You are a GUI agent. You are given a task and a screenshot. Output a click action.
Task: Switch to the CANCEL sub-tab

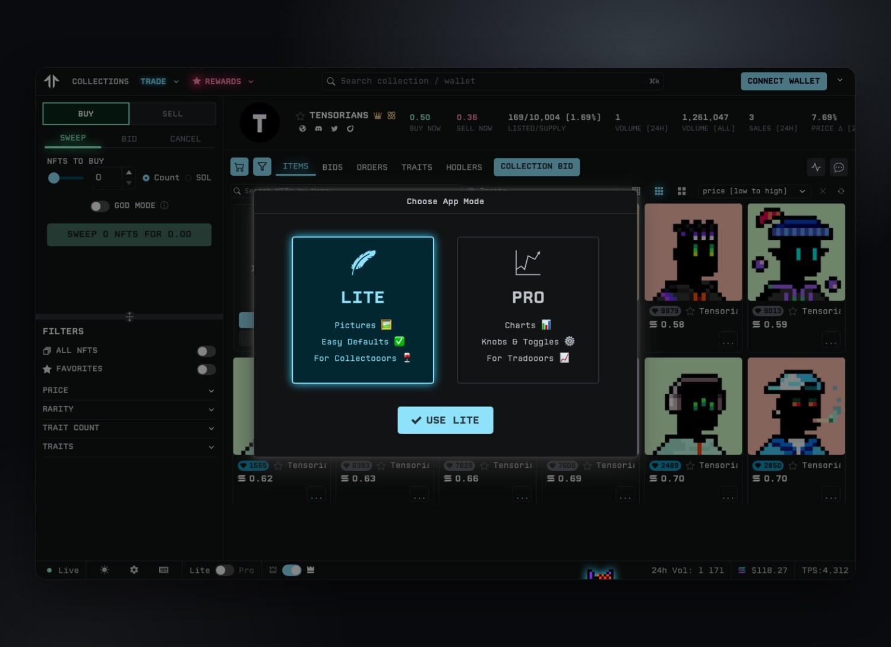185,139
